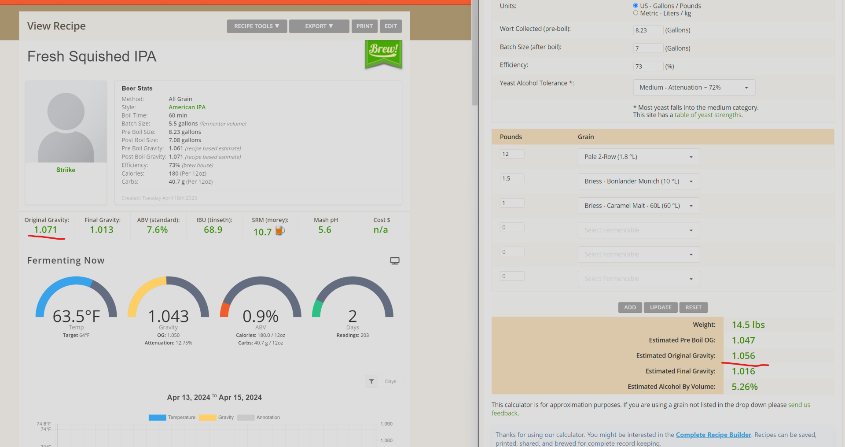This screenshot has height=447, width=845.
Task: Click the American IPA style link
Action: (187, 107)
